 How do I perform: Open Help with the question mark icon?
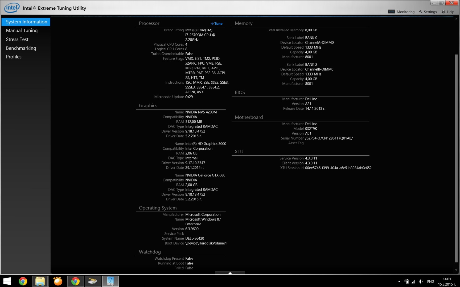[x=448, y=12]
